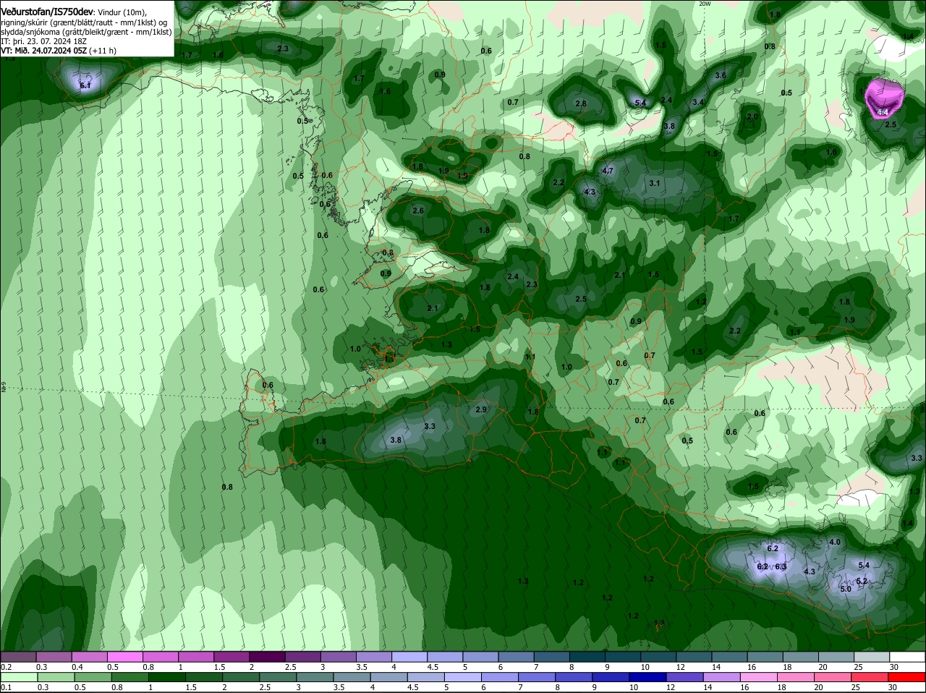
Task: Click the 5.0 precipitation value
Action: click(x=846, y=589)
